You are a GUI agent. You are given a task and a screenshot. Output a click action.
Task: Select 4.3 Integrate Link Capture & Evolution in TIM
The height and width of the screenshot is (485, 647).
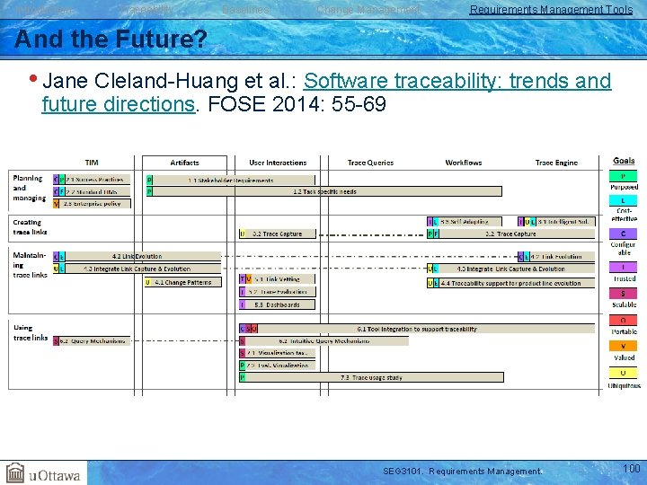(x=137, y=269)
